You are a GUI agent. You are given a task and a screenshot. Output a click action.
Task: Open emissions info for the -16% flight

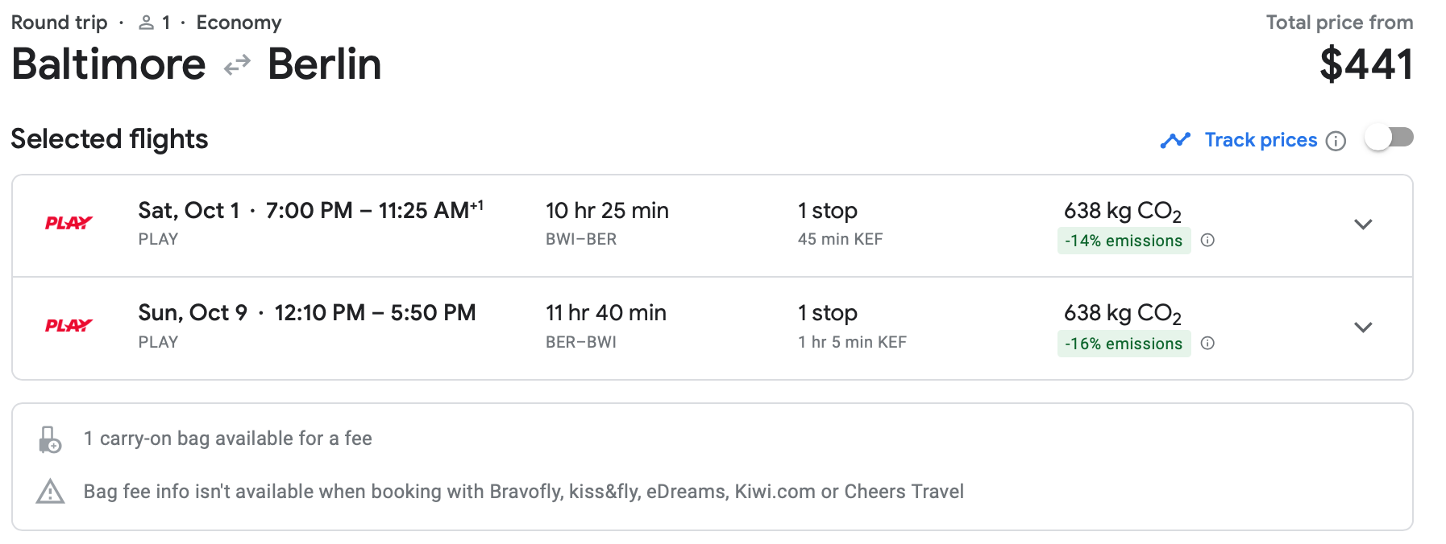[x=1207, y=344]
